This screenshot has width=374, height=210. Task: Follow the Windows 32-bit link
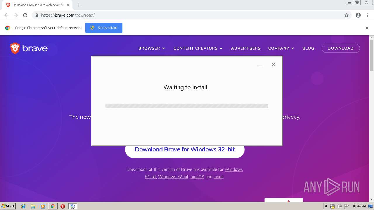coord(173,177)
